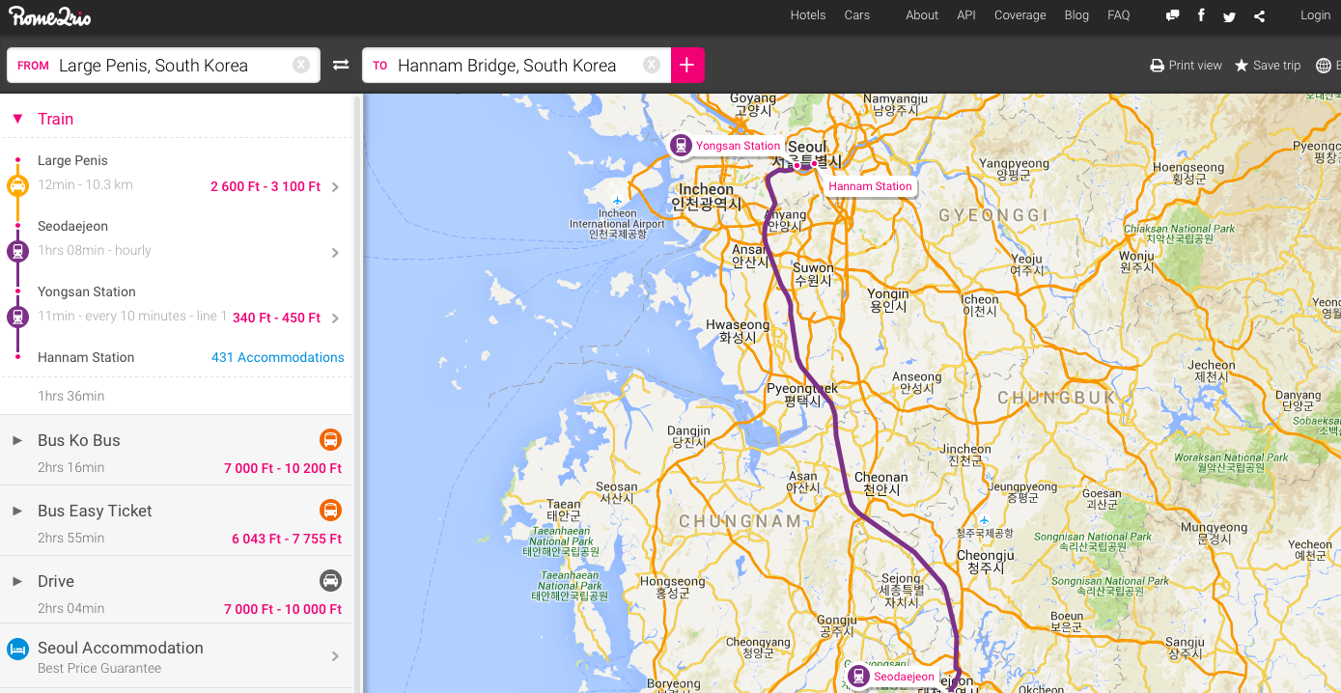1341x693 pixels.
Task: Save trip with the star button
Action: point(1268,66)
